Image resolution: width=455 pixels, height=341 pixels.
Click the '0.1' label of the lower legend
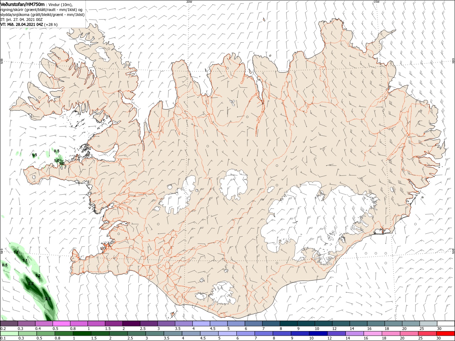click(x=3, y=339)
